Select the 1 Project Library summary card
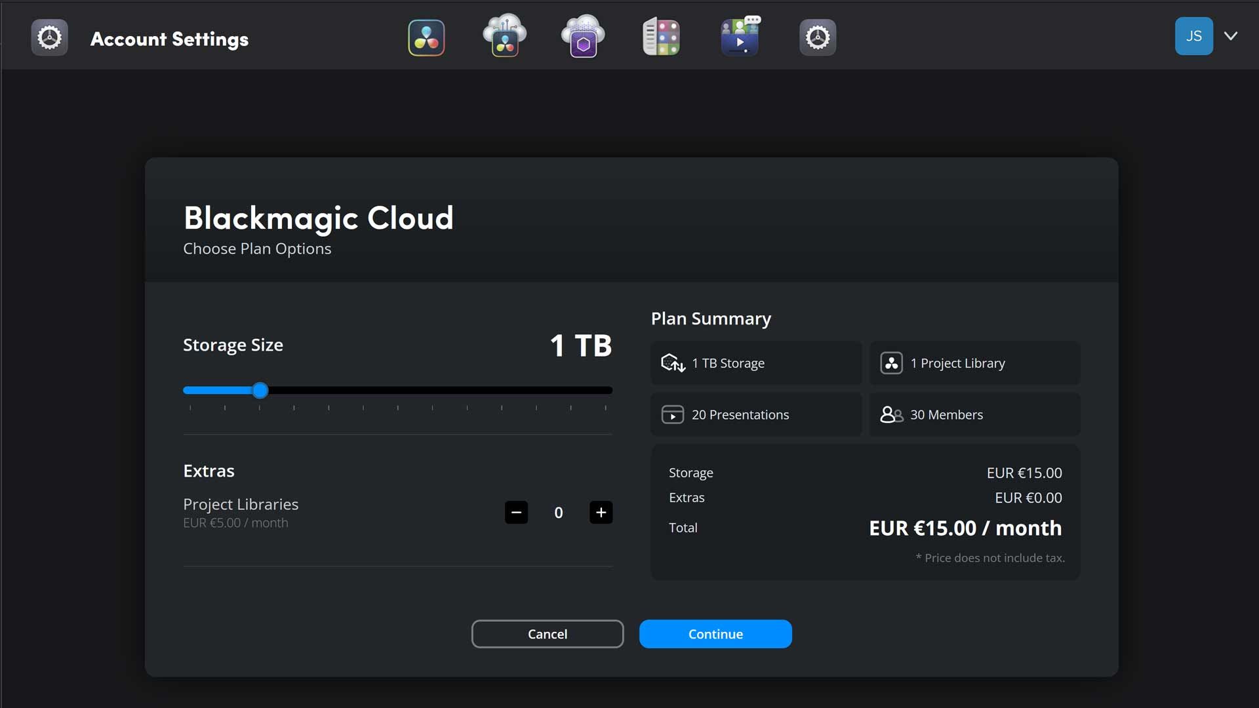Image resolution: width=1259 pixels, height=708 pixels. click(974, 363)
